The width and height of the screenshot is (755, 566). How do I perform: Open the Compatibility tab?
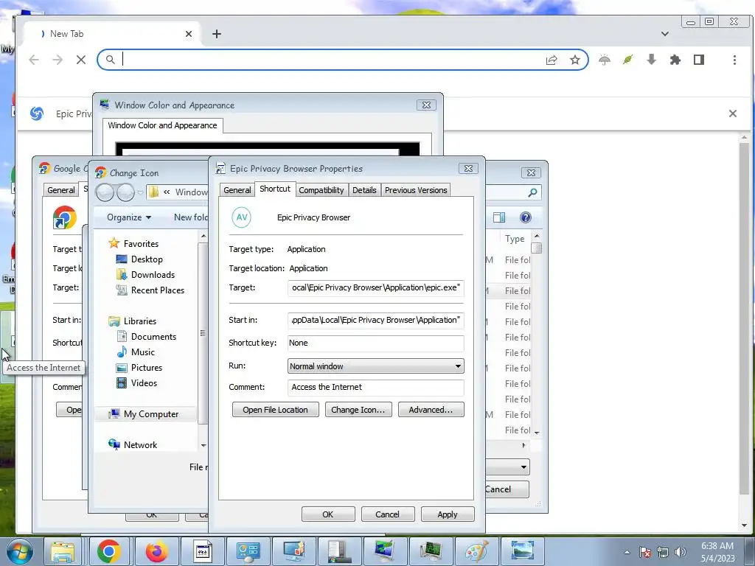[321, 190]
